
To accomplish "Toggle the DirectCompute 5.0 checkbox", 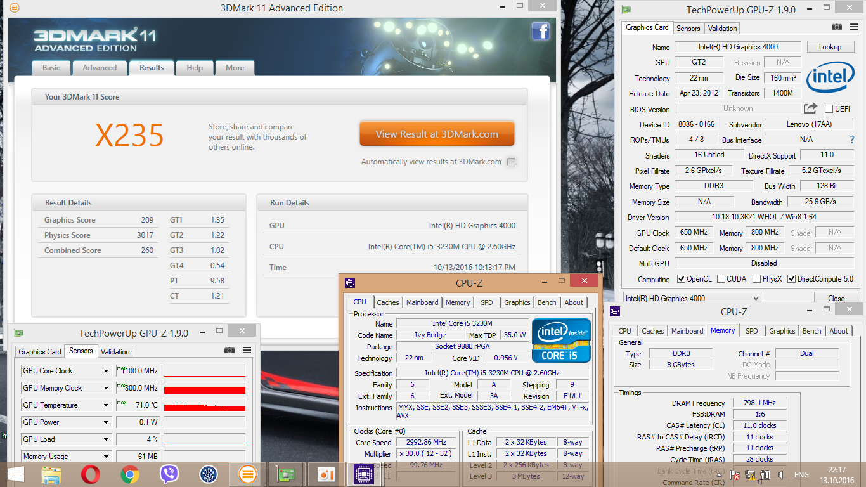I will [x=791, y=279].
